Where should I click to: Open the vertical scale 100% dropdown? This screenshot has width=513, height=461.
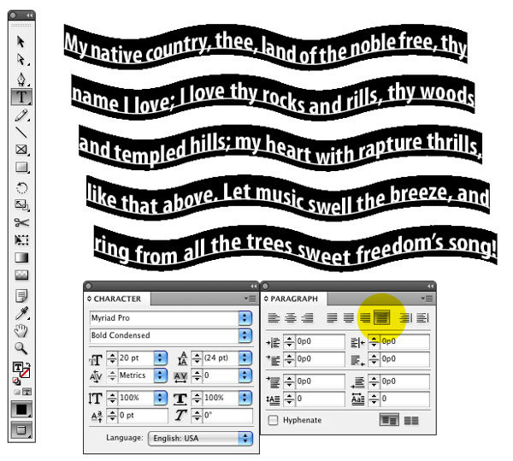point(161,398)
